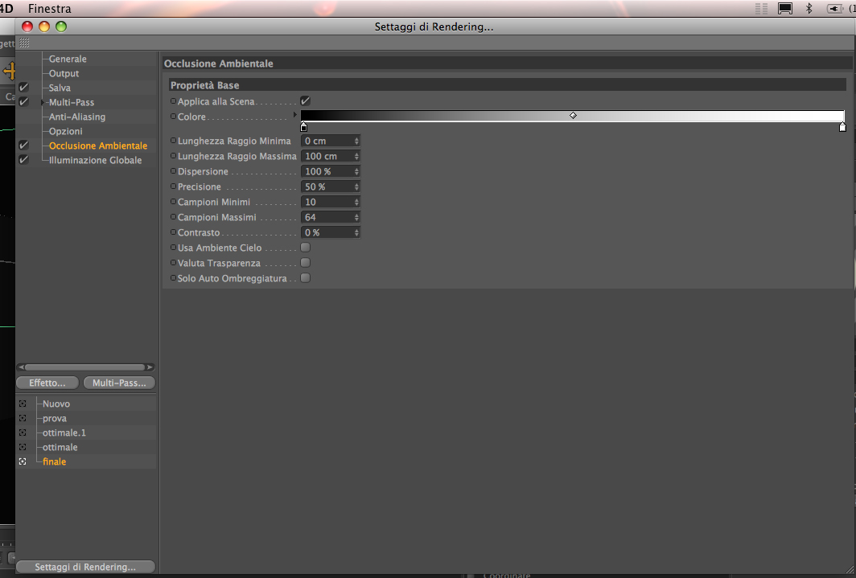
Task: Click the Effetto... button
Action: click(47, 383)
